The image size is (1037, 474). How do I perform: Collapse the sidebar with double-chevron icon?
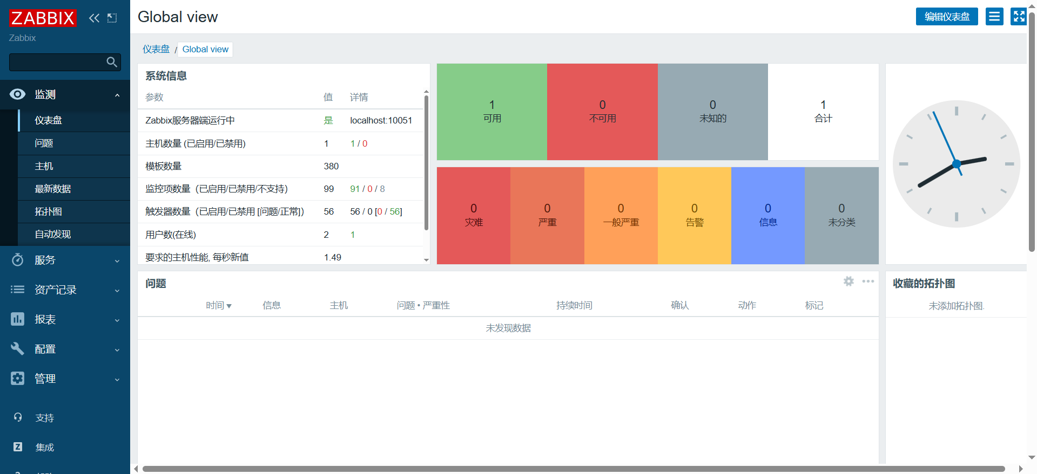(94, 18)
